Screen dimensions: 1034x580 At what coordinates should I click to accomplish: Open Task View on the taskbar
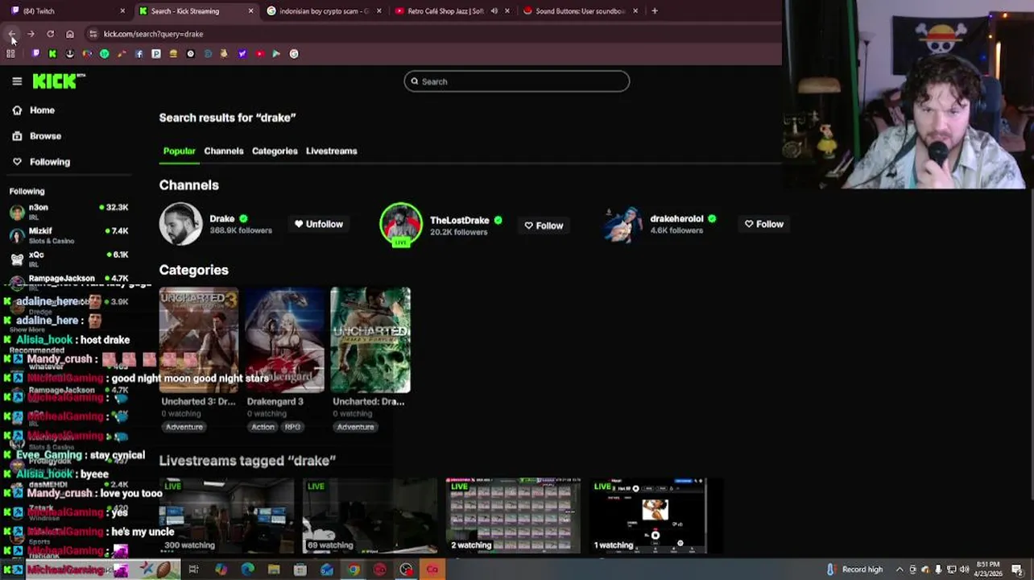tap(194, 570)
